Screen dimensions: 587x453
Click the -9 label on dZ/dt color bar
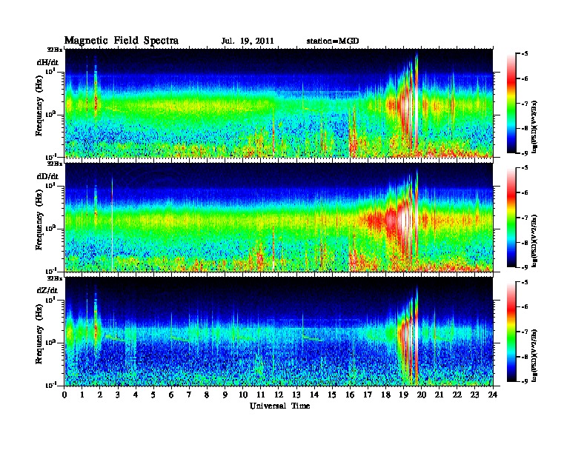(x=524, y=382)
